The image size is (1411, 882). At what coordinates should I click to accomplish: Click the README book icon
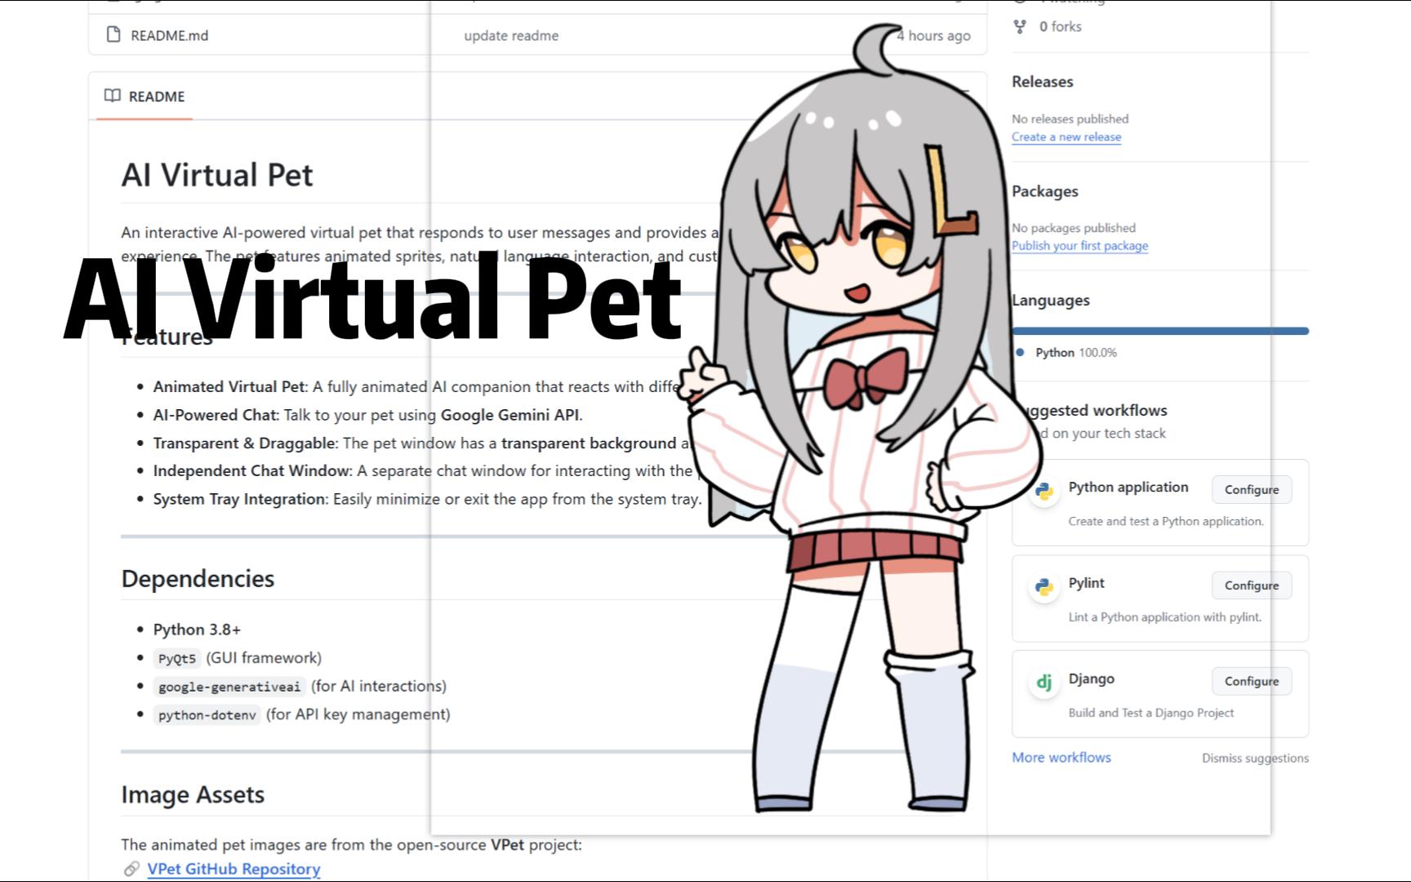tap(113, 96)
